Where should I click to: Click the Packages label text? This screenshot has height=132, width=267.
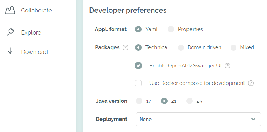[x=107, y=47]
